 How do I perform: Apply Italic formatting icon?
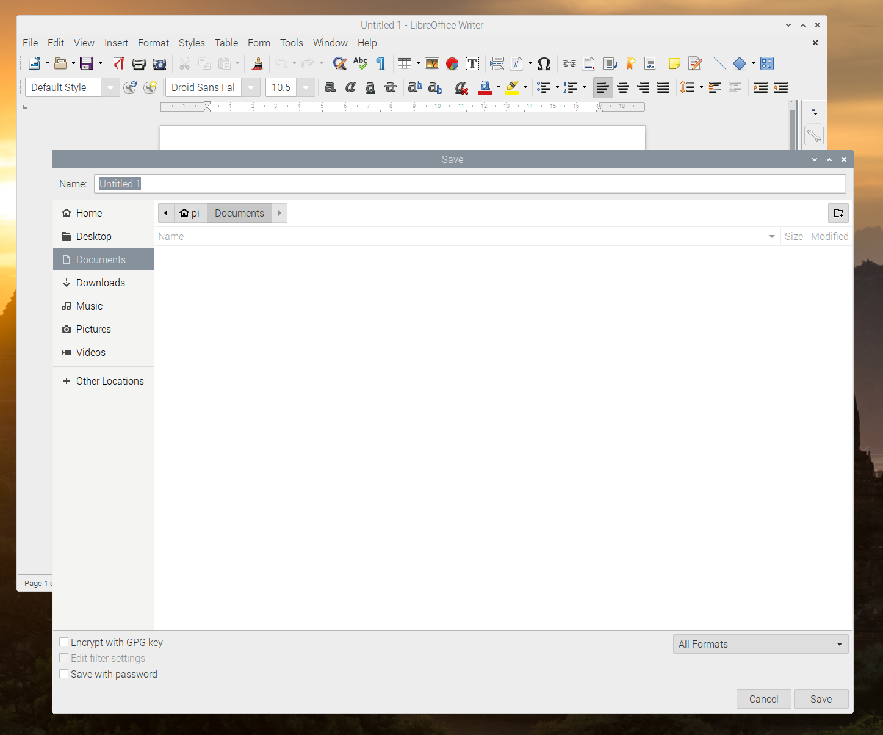tap(350, 87)
